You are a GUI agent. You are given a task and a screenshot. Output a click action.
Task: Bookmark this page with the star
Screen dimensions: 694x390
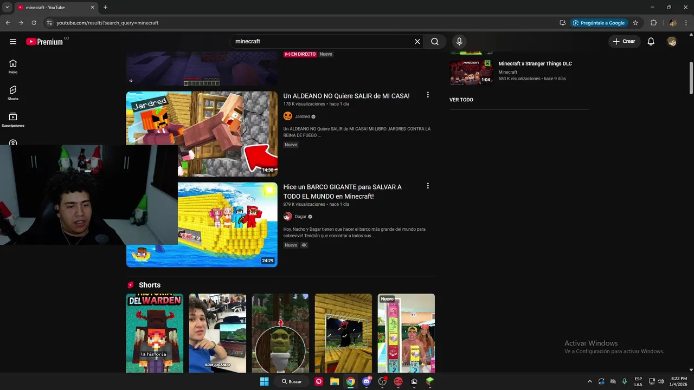pyautogui.click(x=635, y=23)
